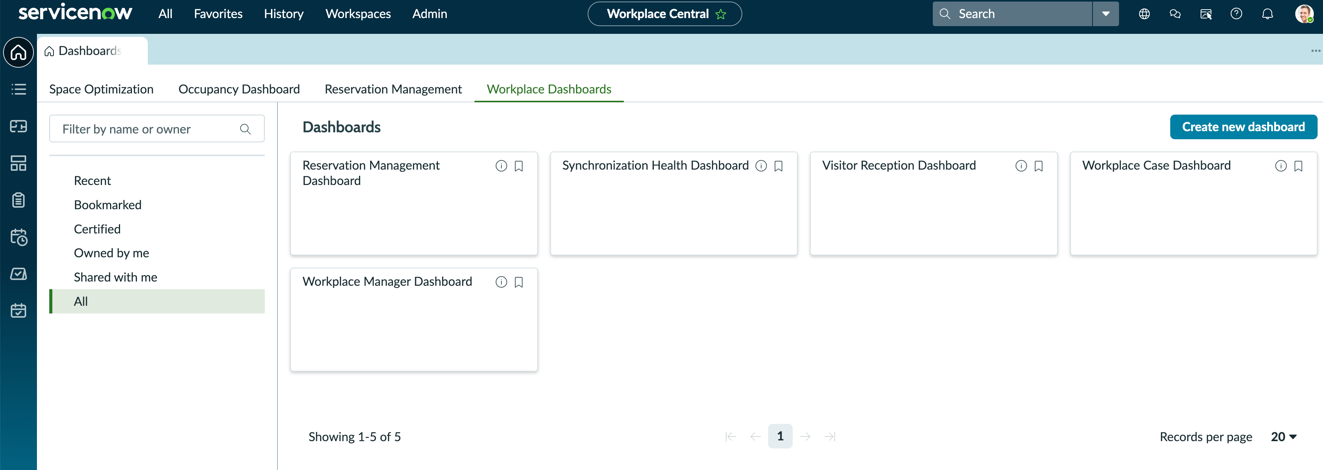
Task: Open the notifications bell
Action: pyautogui.click(x=1268, y=14)
